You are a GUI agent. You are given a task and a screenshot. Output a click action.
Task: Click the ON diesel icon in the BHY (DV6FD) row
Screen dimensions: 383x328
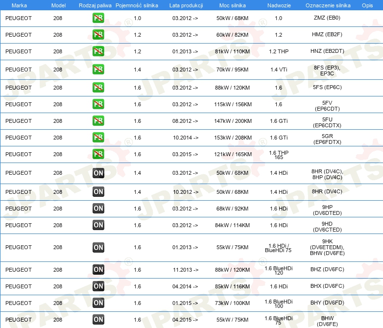pyautogui.click(x=98, y=303)
